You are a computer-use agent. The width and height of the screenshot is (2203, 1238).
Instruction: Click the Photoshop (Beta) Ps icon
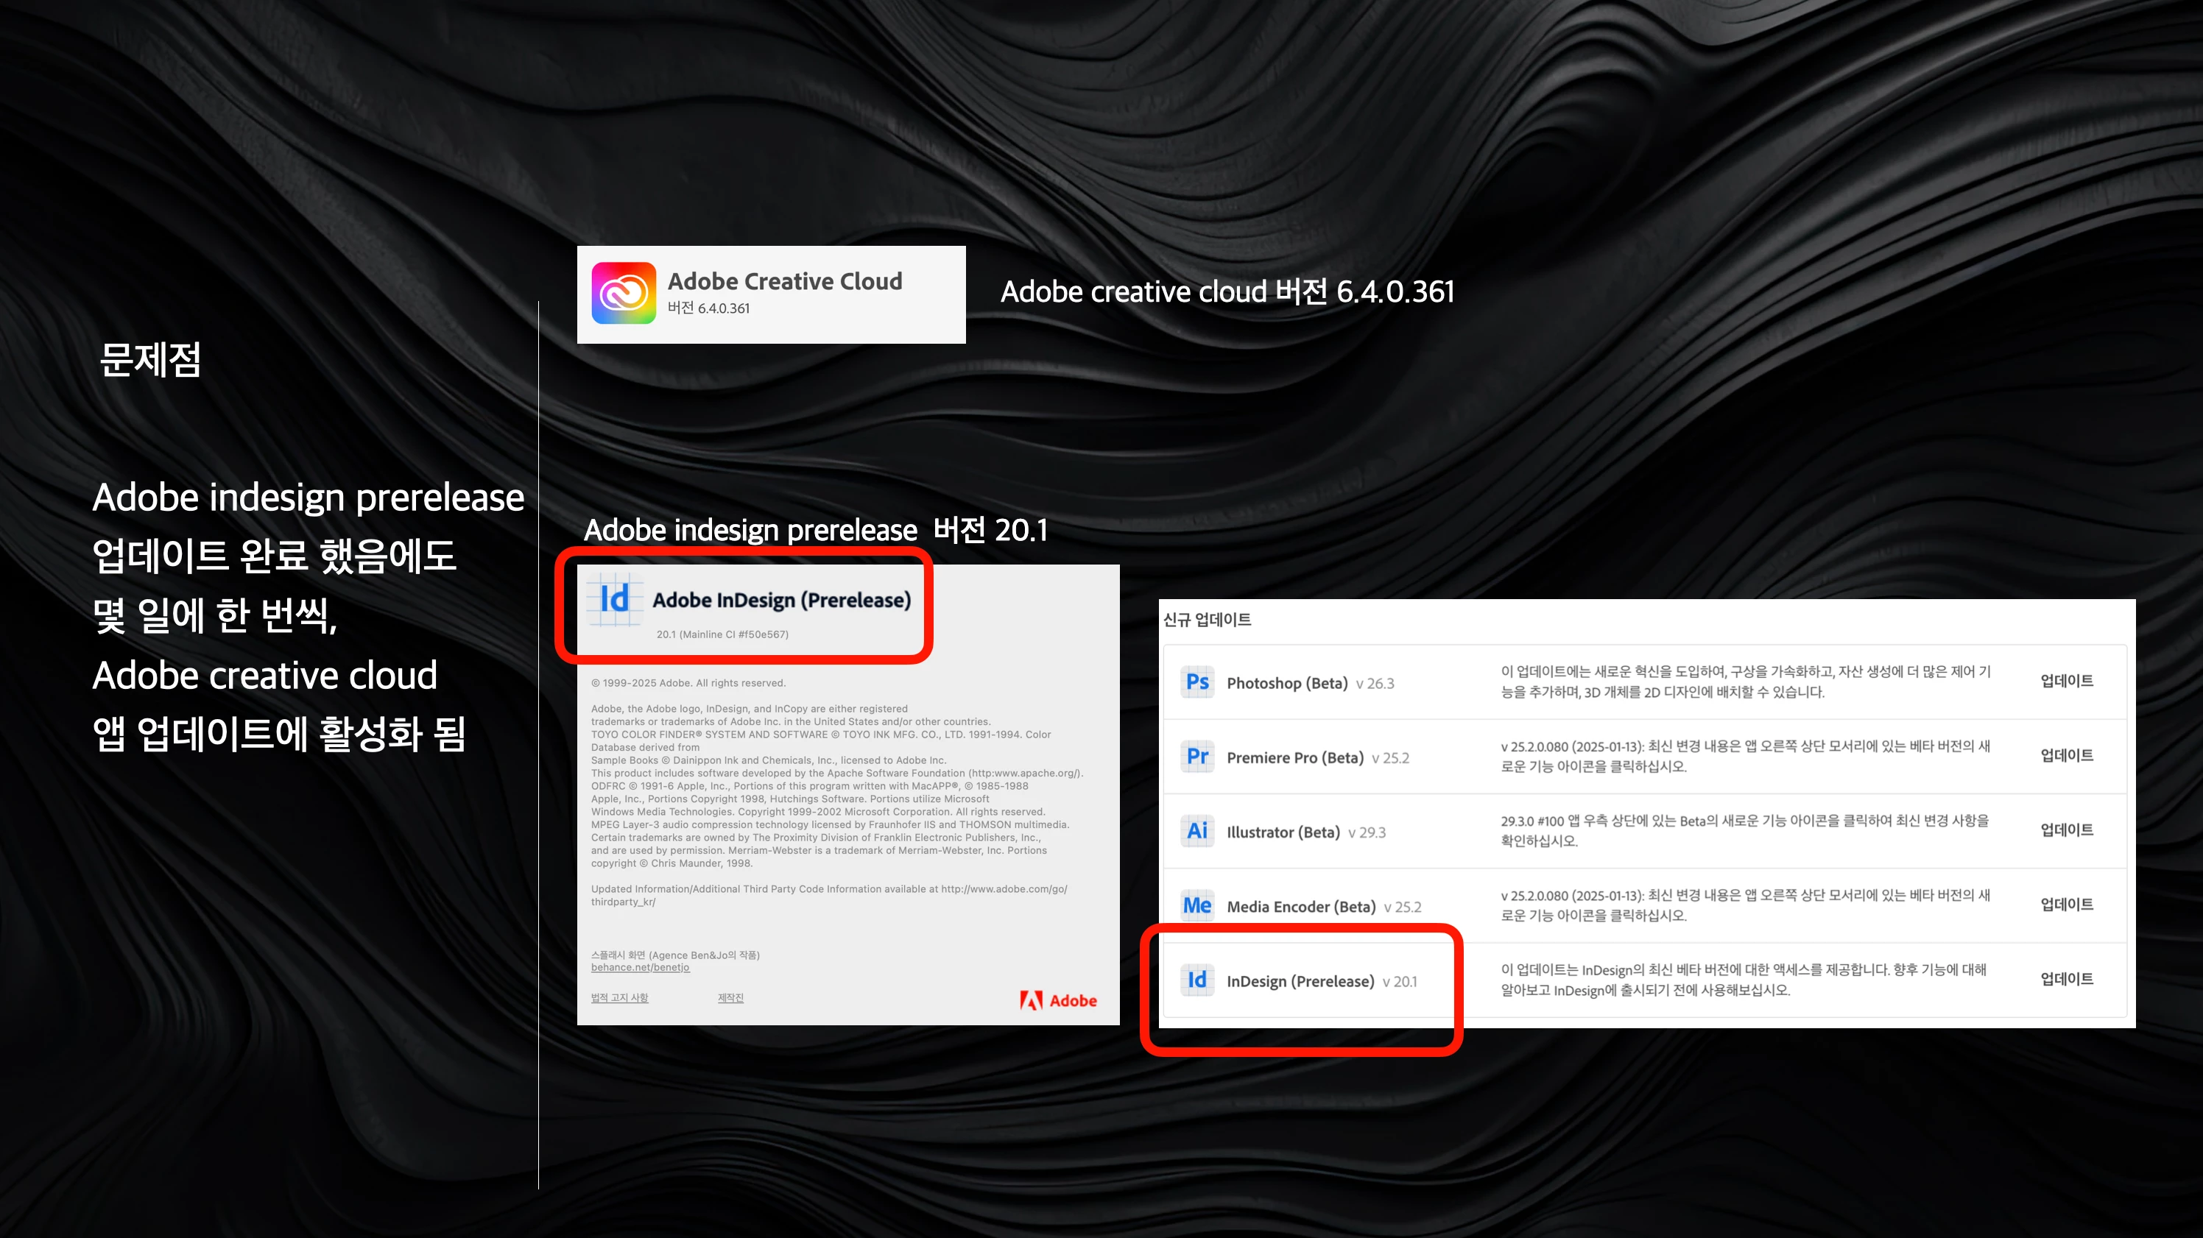1197,682
